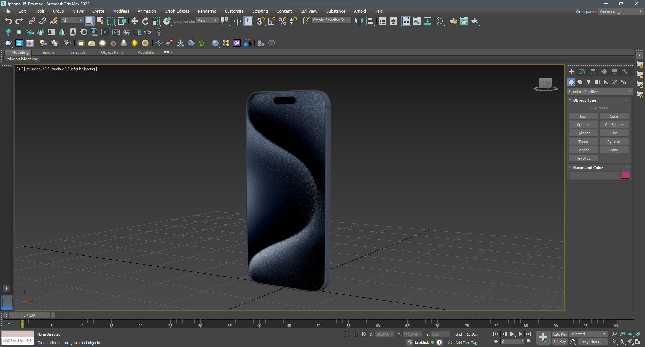Open Select by Name list
Viewport: 645px width, 347px height.
coord(100,21)
